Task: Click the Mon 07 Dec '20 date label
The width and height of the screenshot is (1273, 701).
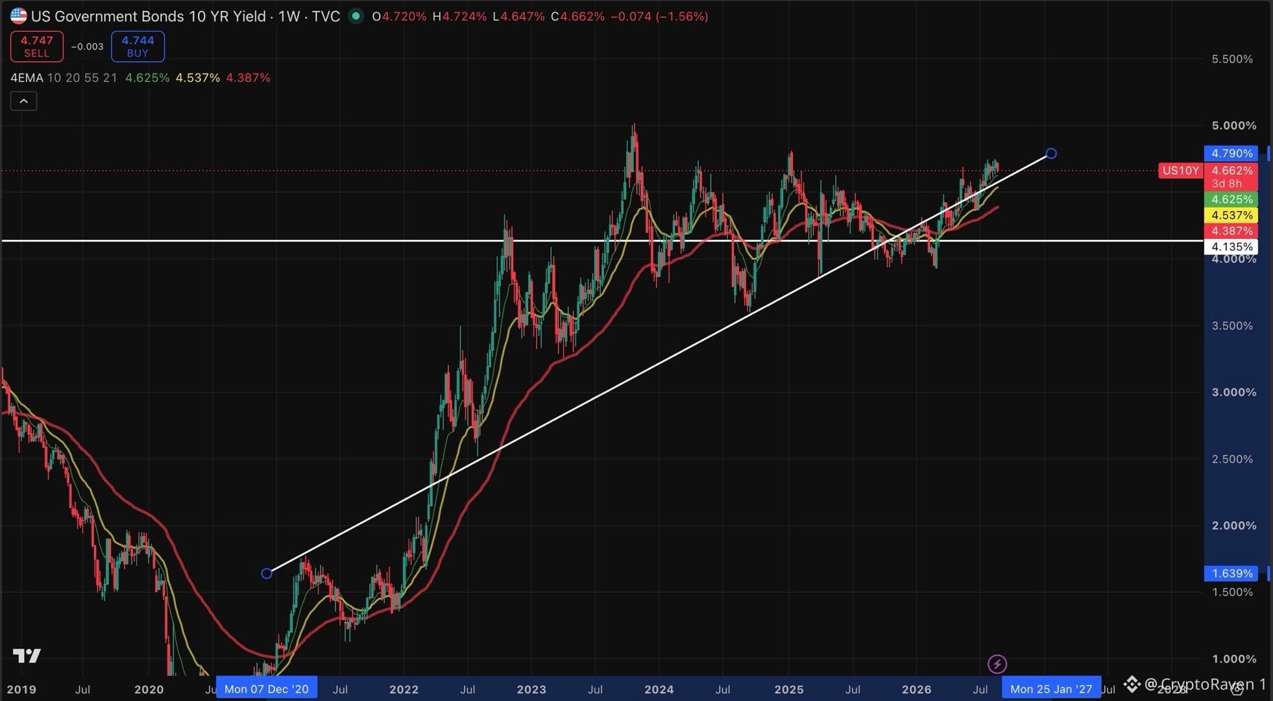Action: (x=267, y=689)
